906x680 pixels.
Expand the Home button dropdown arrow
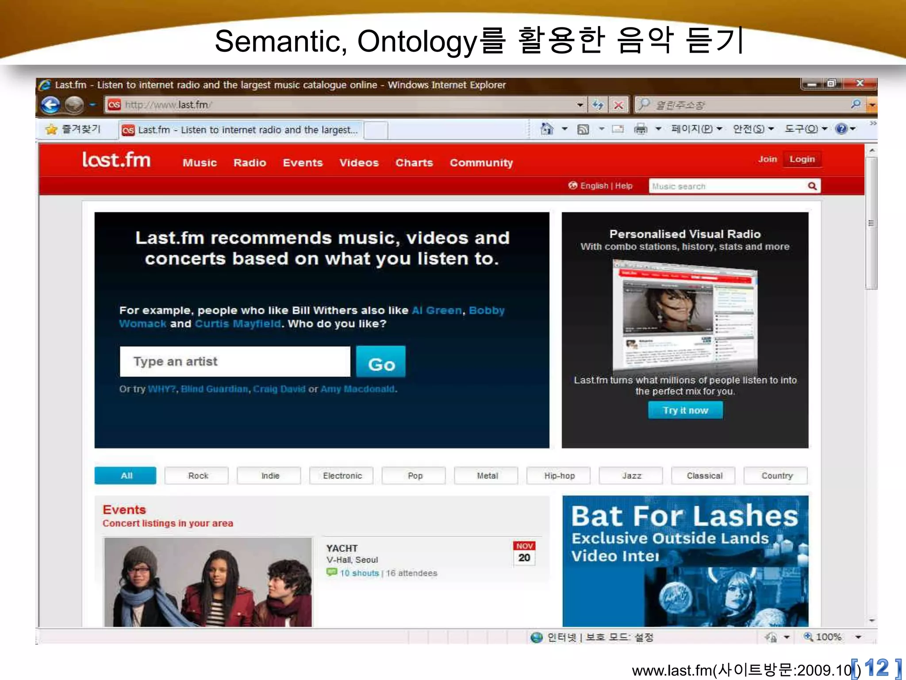click(x=564, y=129)
